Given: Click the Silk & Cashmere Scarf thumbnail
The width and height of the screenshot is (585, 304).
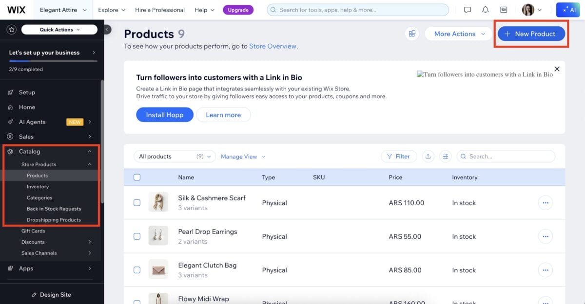Looking at the screenshot, I should coord(158,202).
